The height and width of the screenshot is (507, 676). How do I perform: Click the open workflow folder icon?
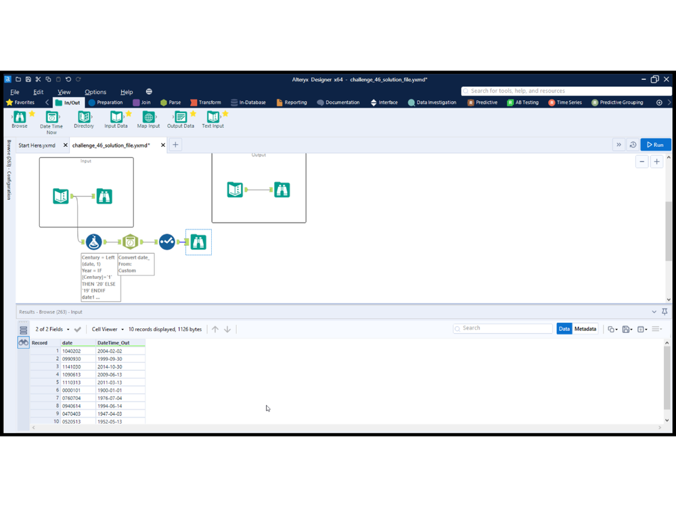18,79
